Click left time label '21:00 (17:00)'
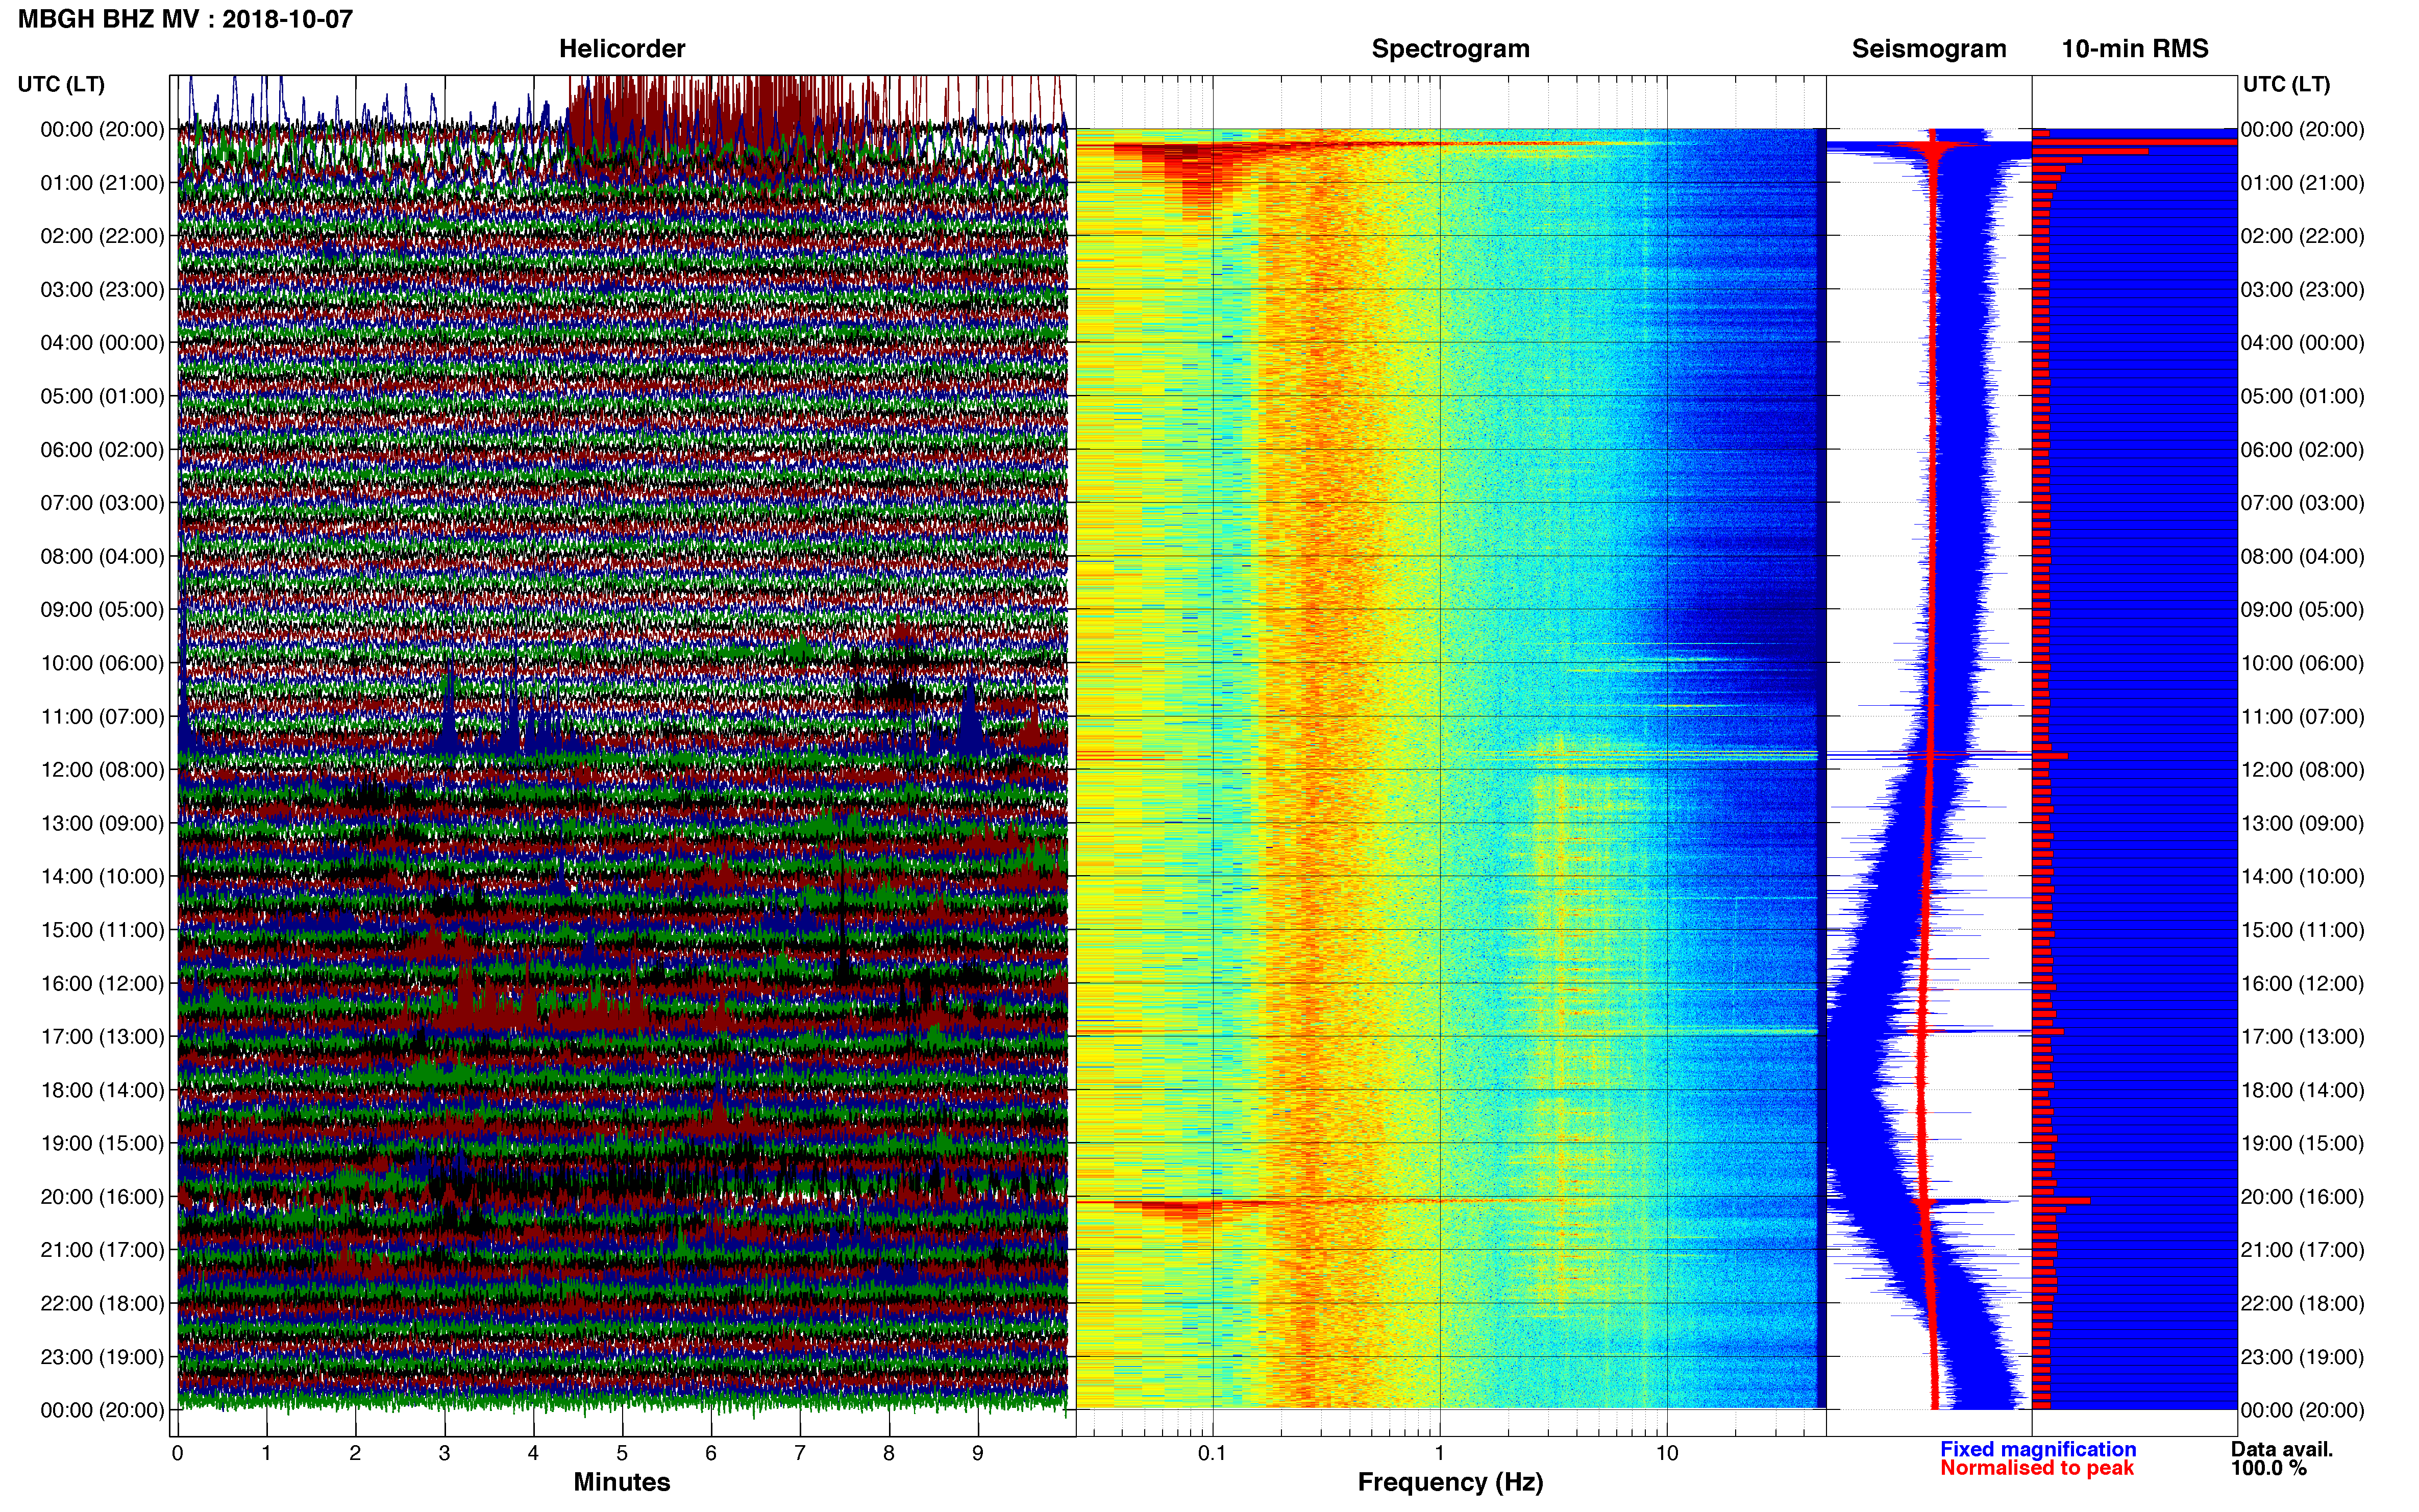The width and height of the screenshot is (2419, 1512). tap(102, 1250)
